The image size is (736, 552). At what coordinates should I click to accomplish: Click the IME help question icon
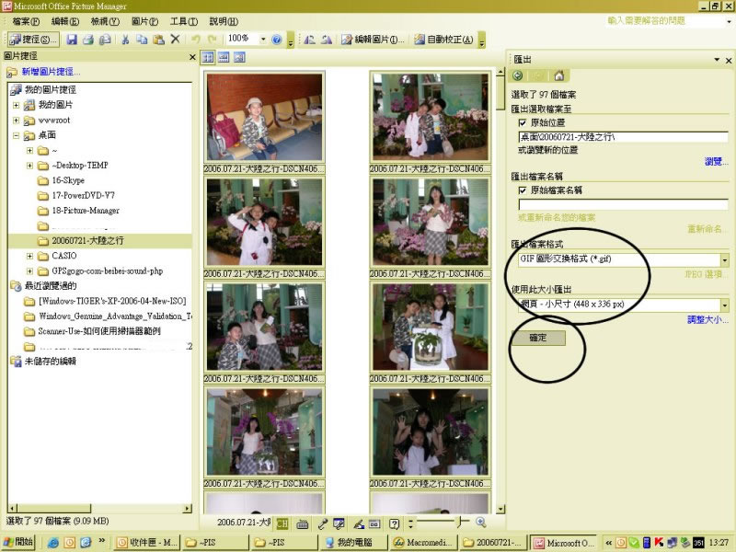tap(395, 523)
